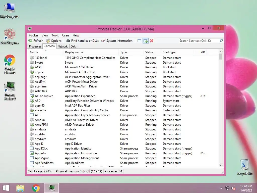Click the find window and thread icon
Image resolution: width=257 pixels, height=193 pixels.
point(145,41)
